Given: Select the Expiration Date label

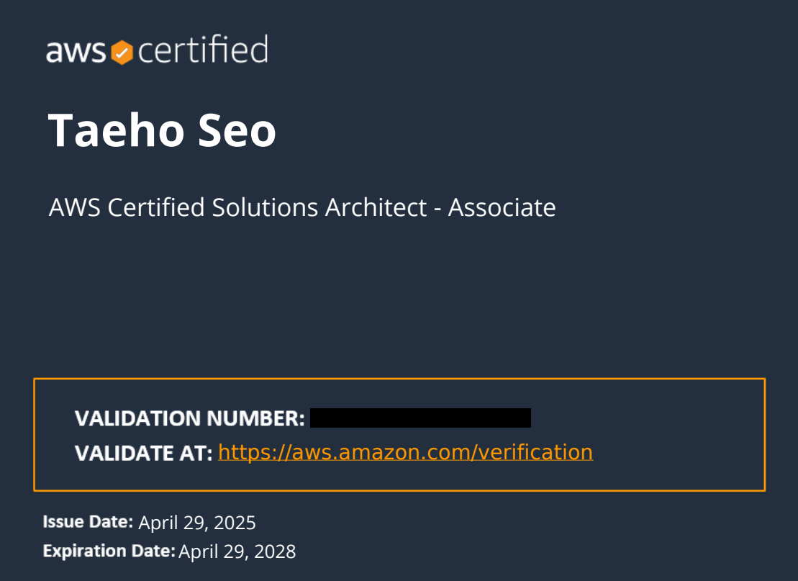Looking at the screenshot, I should click(x=109, y=551).
